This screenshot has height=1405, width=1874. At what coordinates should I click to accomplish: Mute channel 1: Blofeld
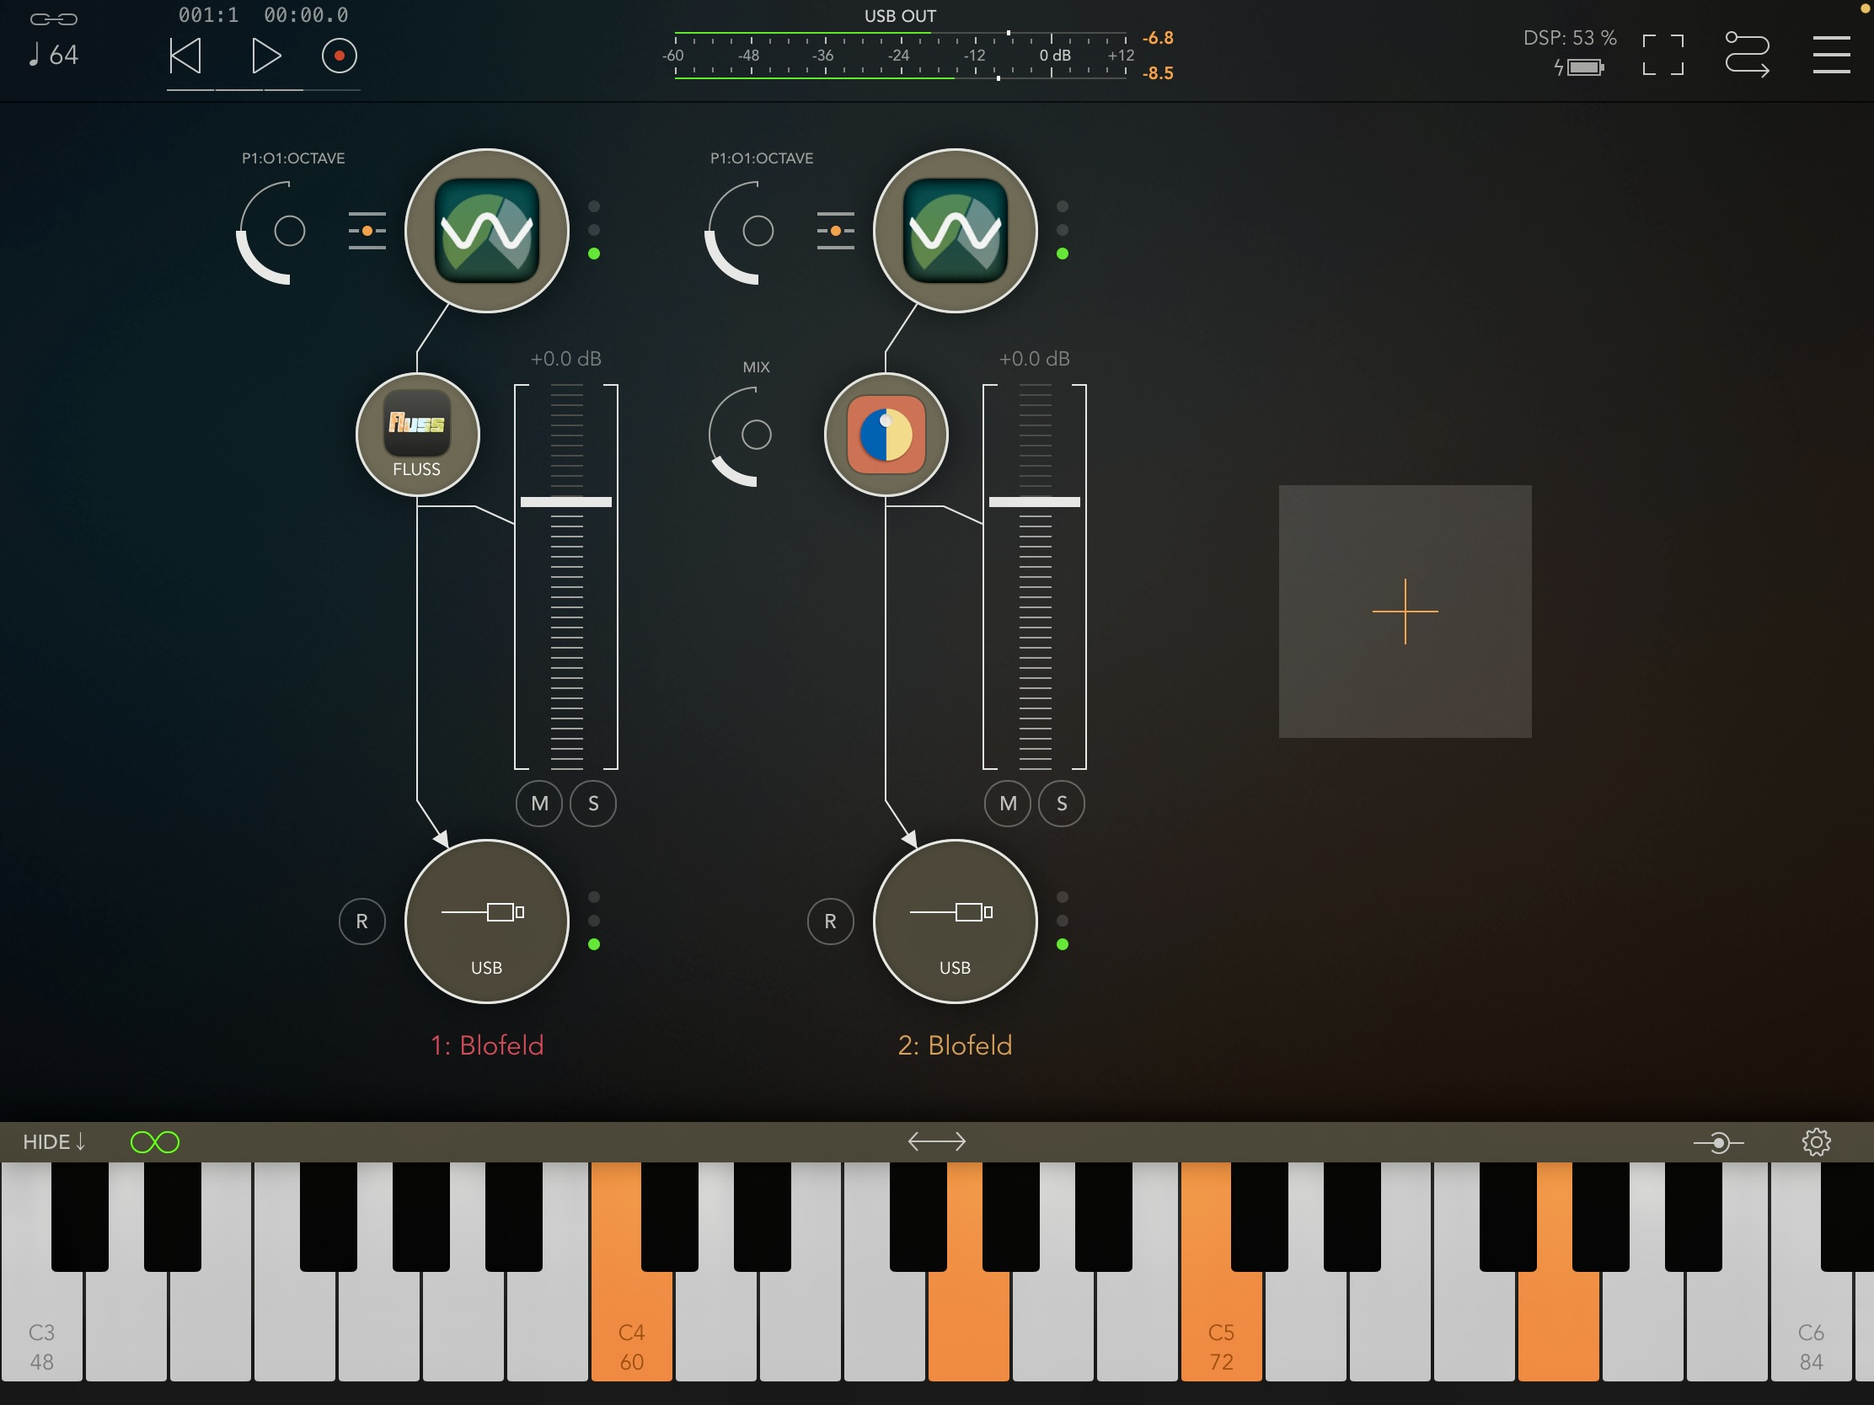click(x=538, y=803)
